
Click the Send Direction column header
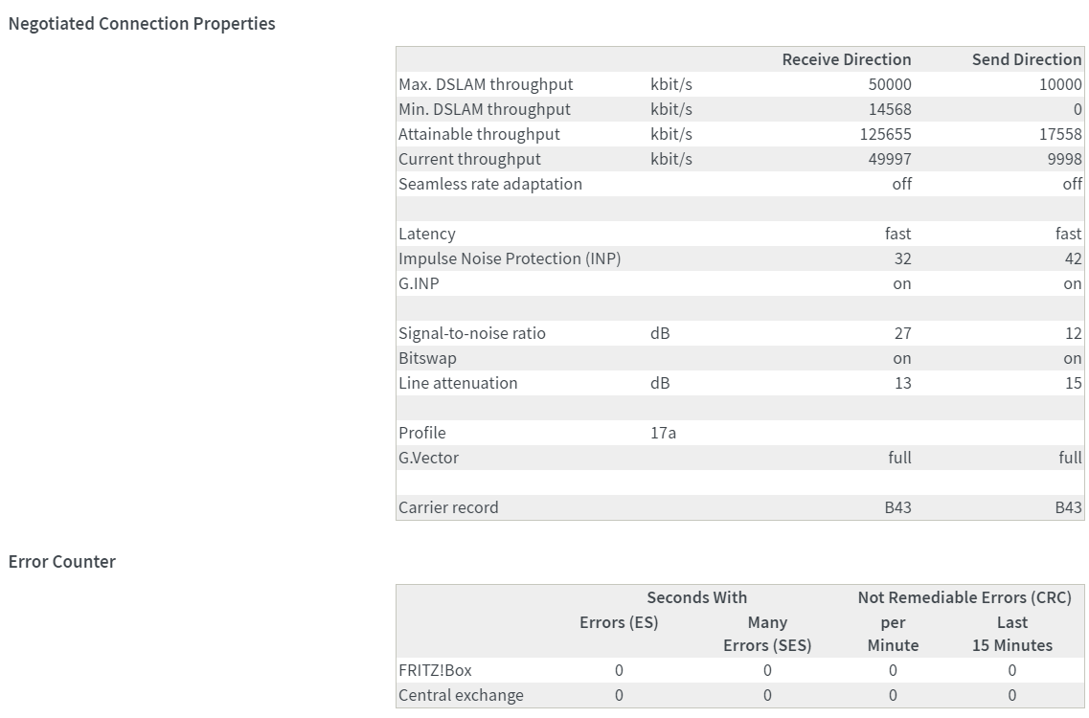pyautogui.click(x=1026, y=59)
